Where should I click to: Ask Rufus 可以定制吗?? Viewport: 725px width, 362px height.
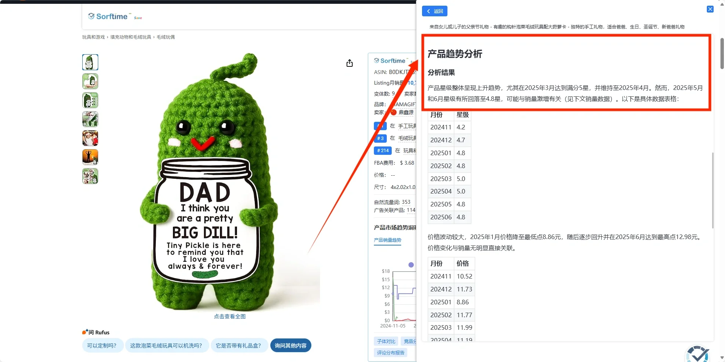coord(102,346)
